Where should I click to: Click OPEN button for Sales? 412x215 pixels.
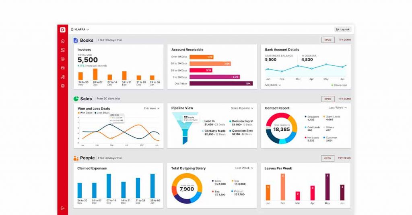point(328,99)
